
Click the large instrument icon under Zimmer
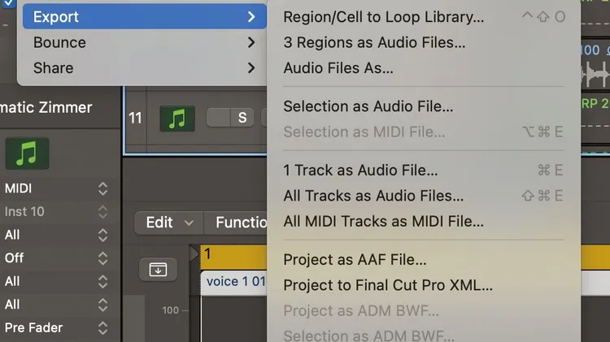coord(27,153)
